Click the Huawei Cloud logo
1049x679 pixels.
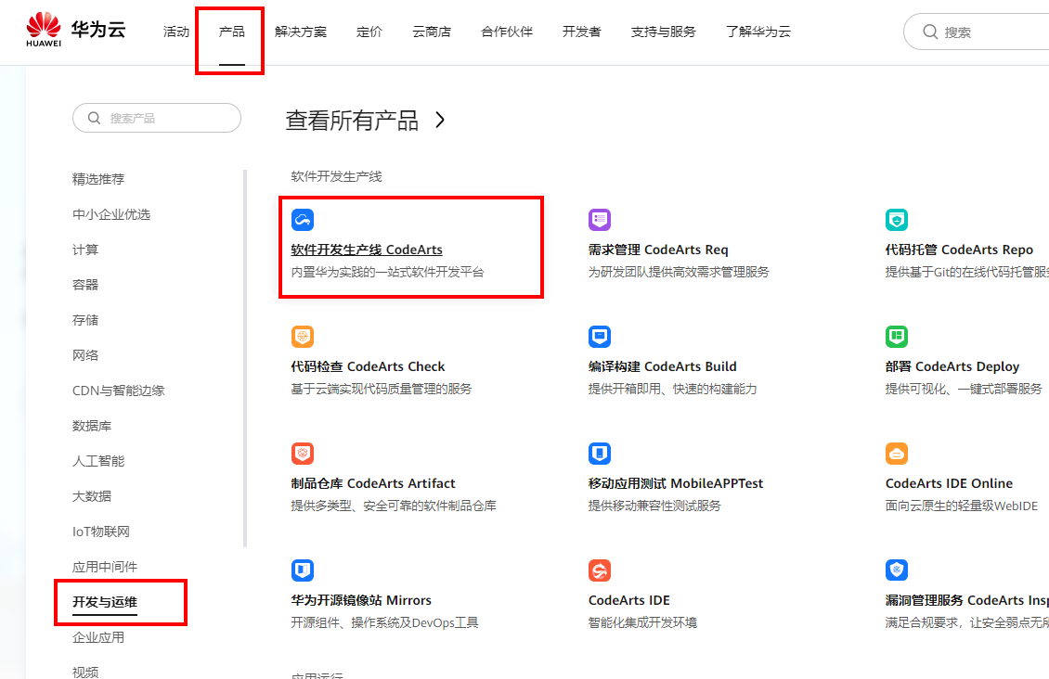point(75,30)
